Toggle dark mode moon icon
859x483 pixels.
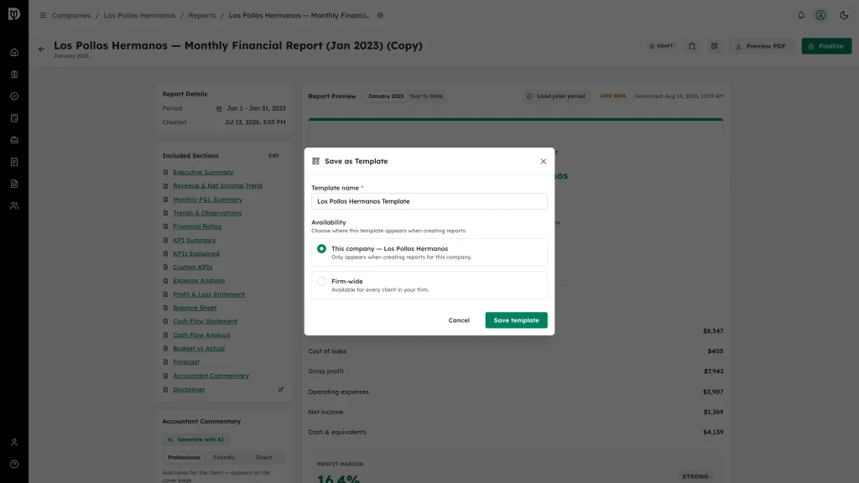(844, 15)
